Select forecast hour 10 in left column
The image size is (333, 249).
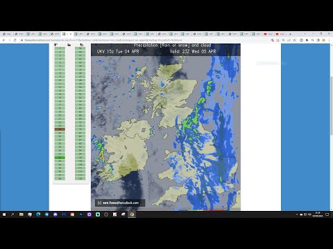(x=60, y=80)
